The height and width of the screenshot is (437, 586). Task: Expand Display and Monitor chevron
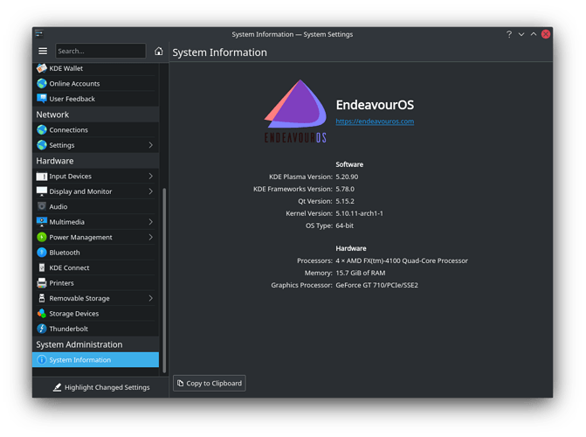[150, 191]
